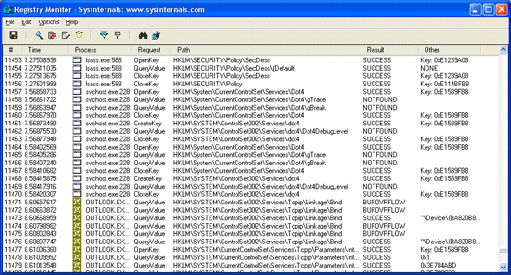Click 0x1 value in row 11478
This screenshot has width=511, height=275.
[x=425, y=258]
